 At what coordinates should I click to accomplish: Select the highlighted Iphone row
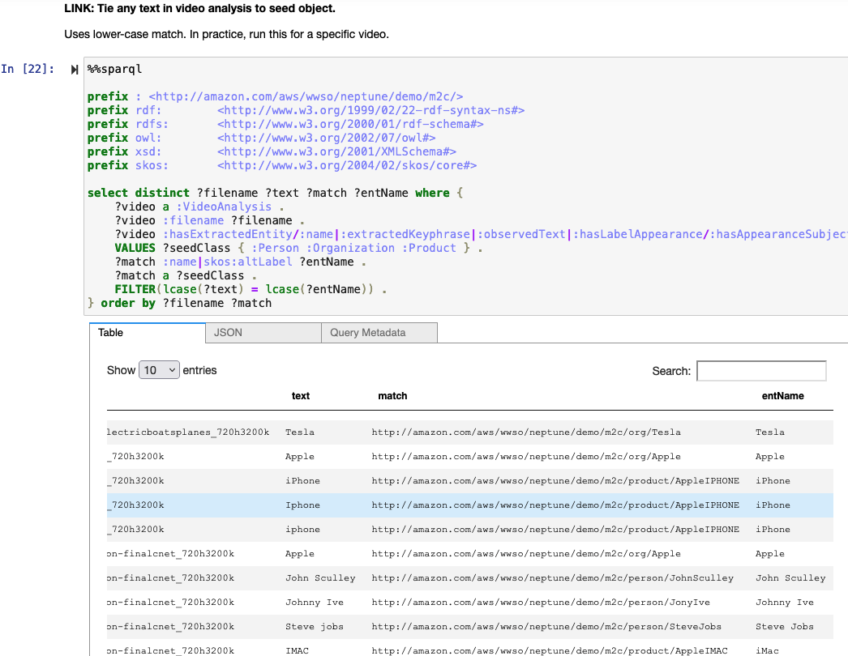pyautogui.click(x=405, y=505)
